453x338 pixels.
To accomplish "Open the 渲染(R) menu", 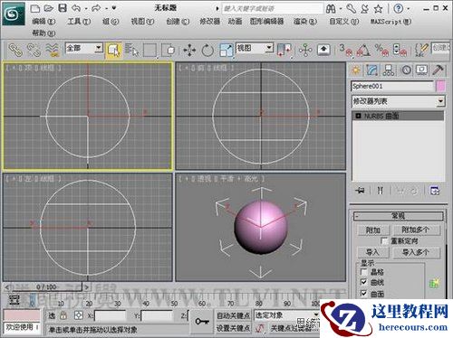I will click(x=305, y=22).
